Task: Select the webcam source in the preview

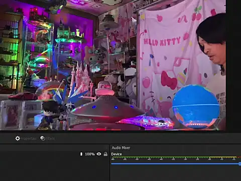Action: 113,65
